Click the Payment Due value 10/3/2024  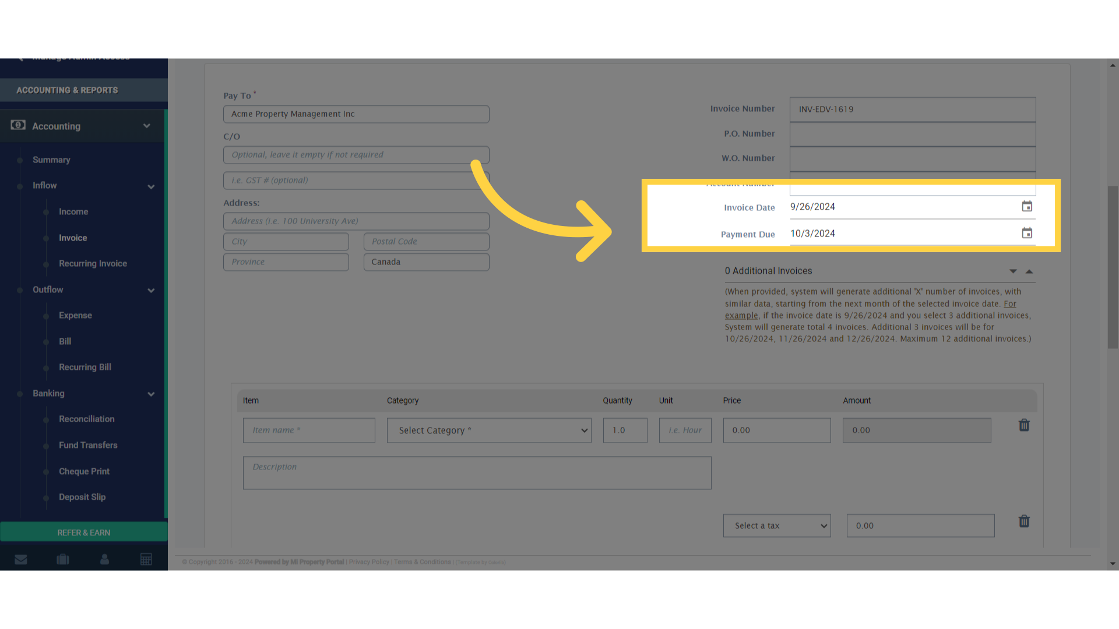point(812,234)
